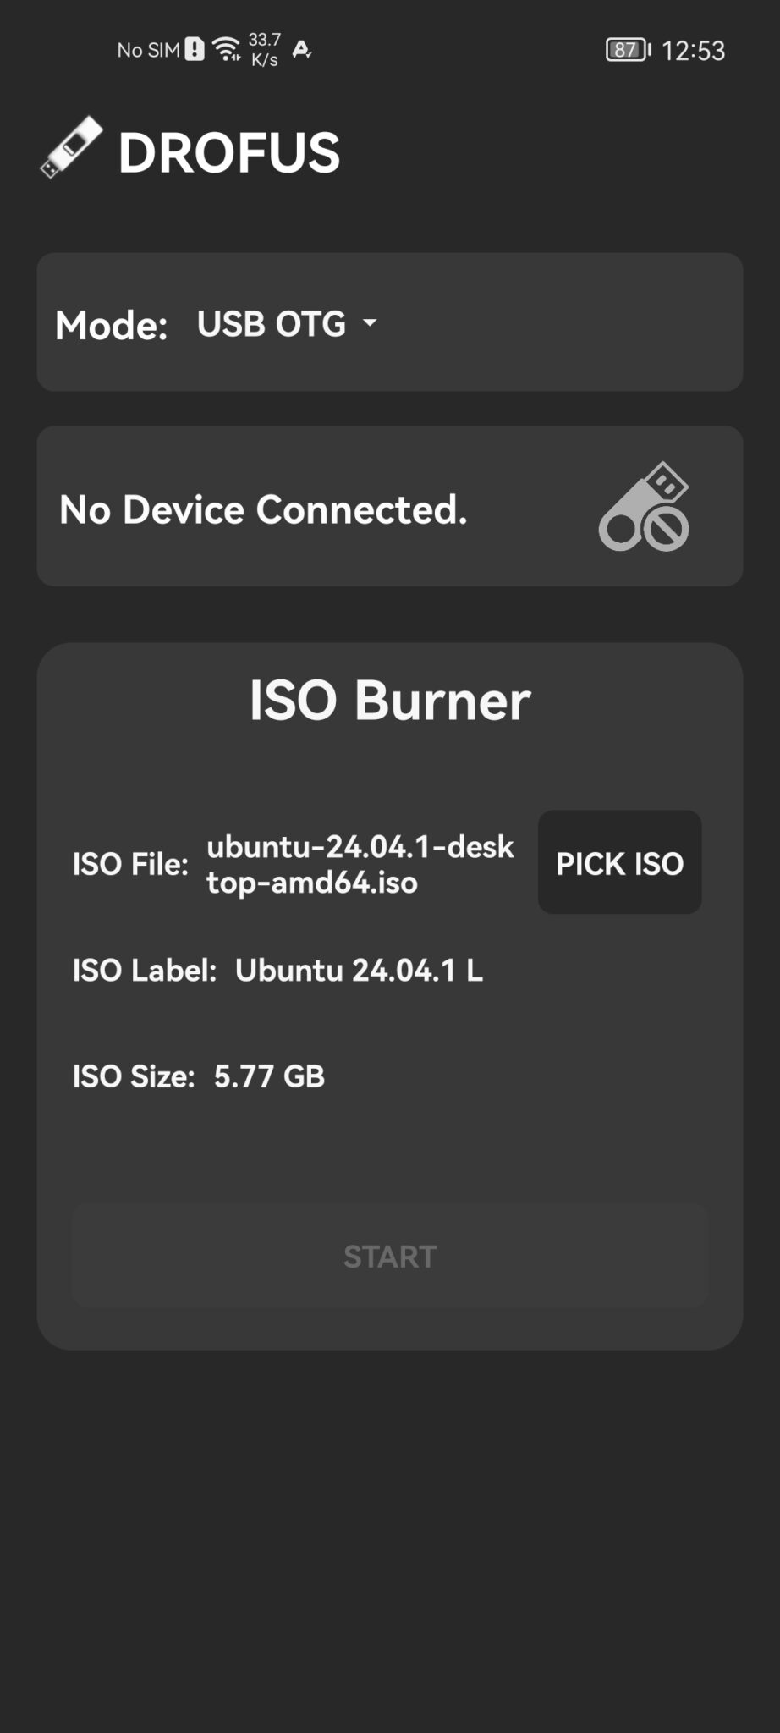Open the Mode dropdown showing USB OTG
780x1733 pixels.
click(x=271, y=323)
